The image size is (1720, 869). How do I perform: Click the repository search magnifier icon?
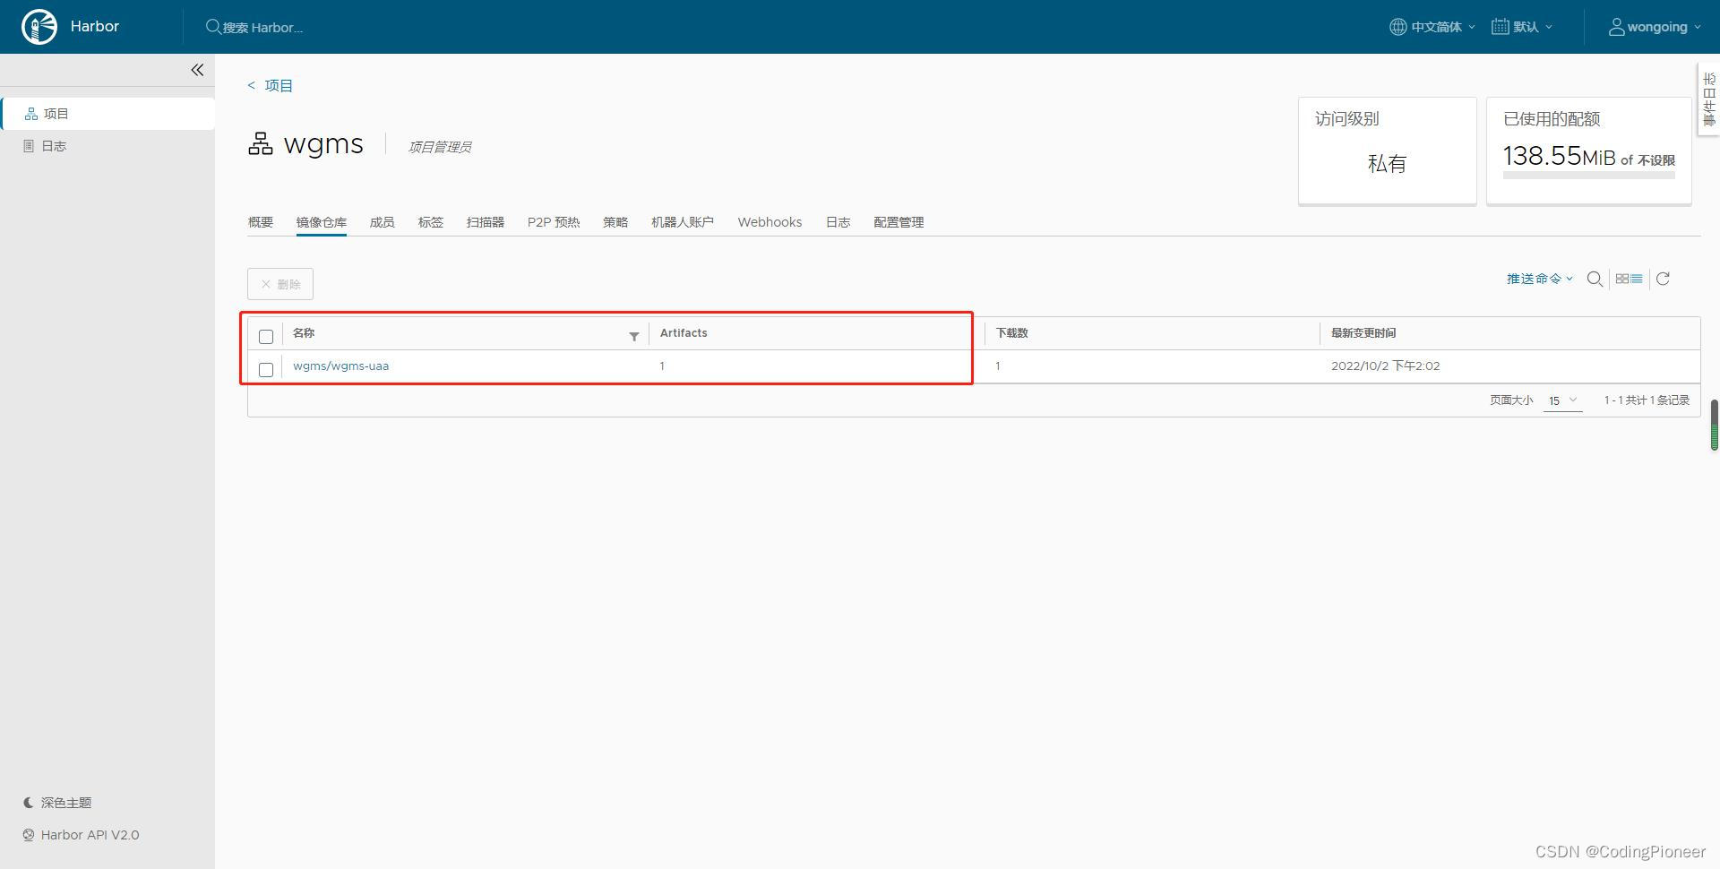pos(1595,279)
